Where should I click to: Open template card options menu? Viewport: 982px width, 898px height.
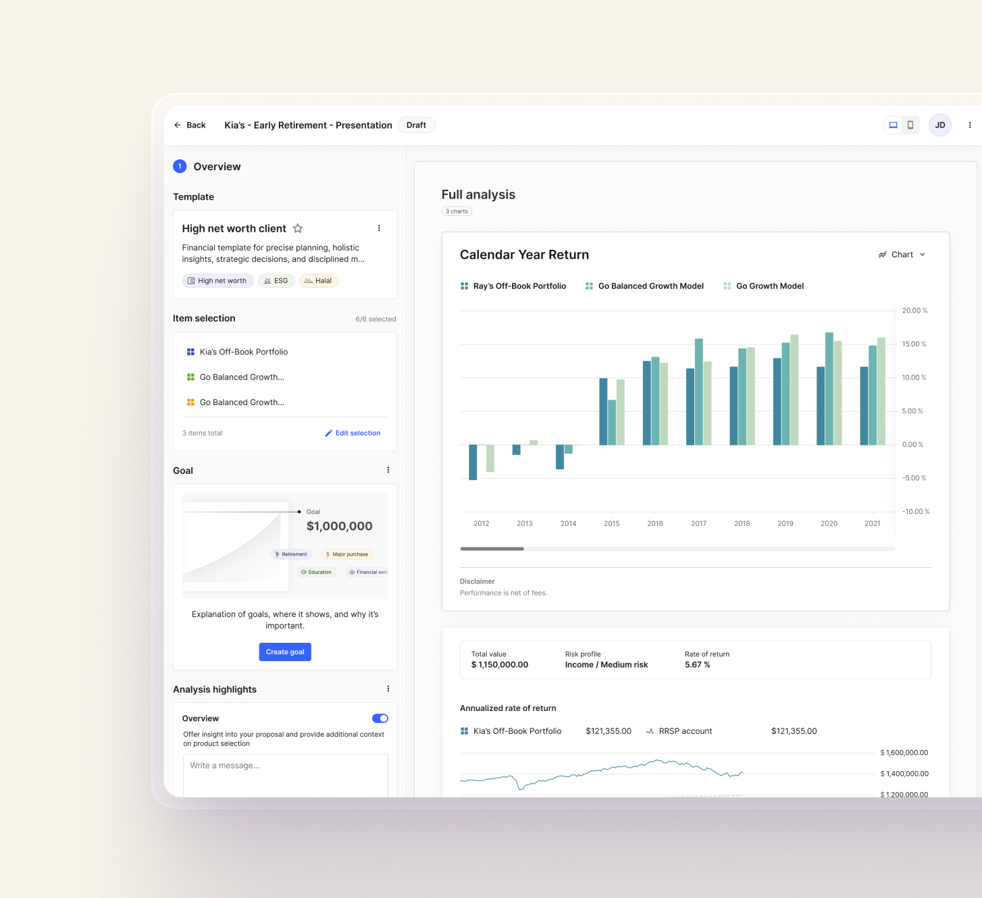[x=379, y=228]
